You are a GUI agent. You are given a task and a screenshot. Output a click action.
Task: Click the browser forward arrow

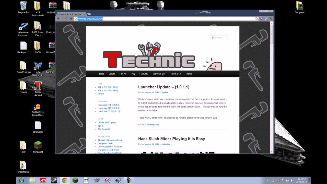pyautogui.click(x=62, y=19)
